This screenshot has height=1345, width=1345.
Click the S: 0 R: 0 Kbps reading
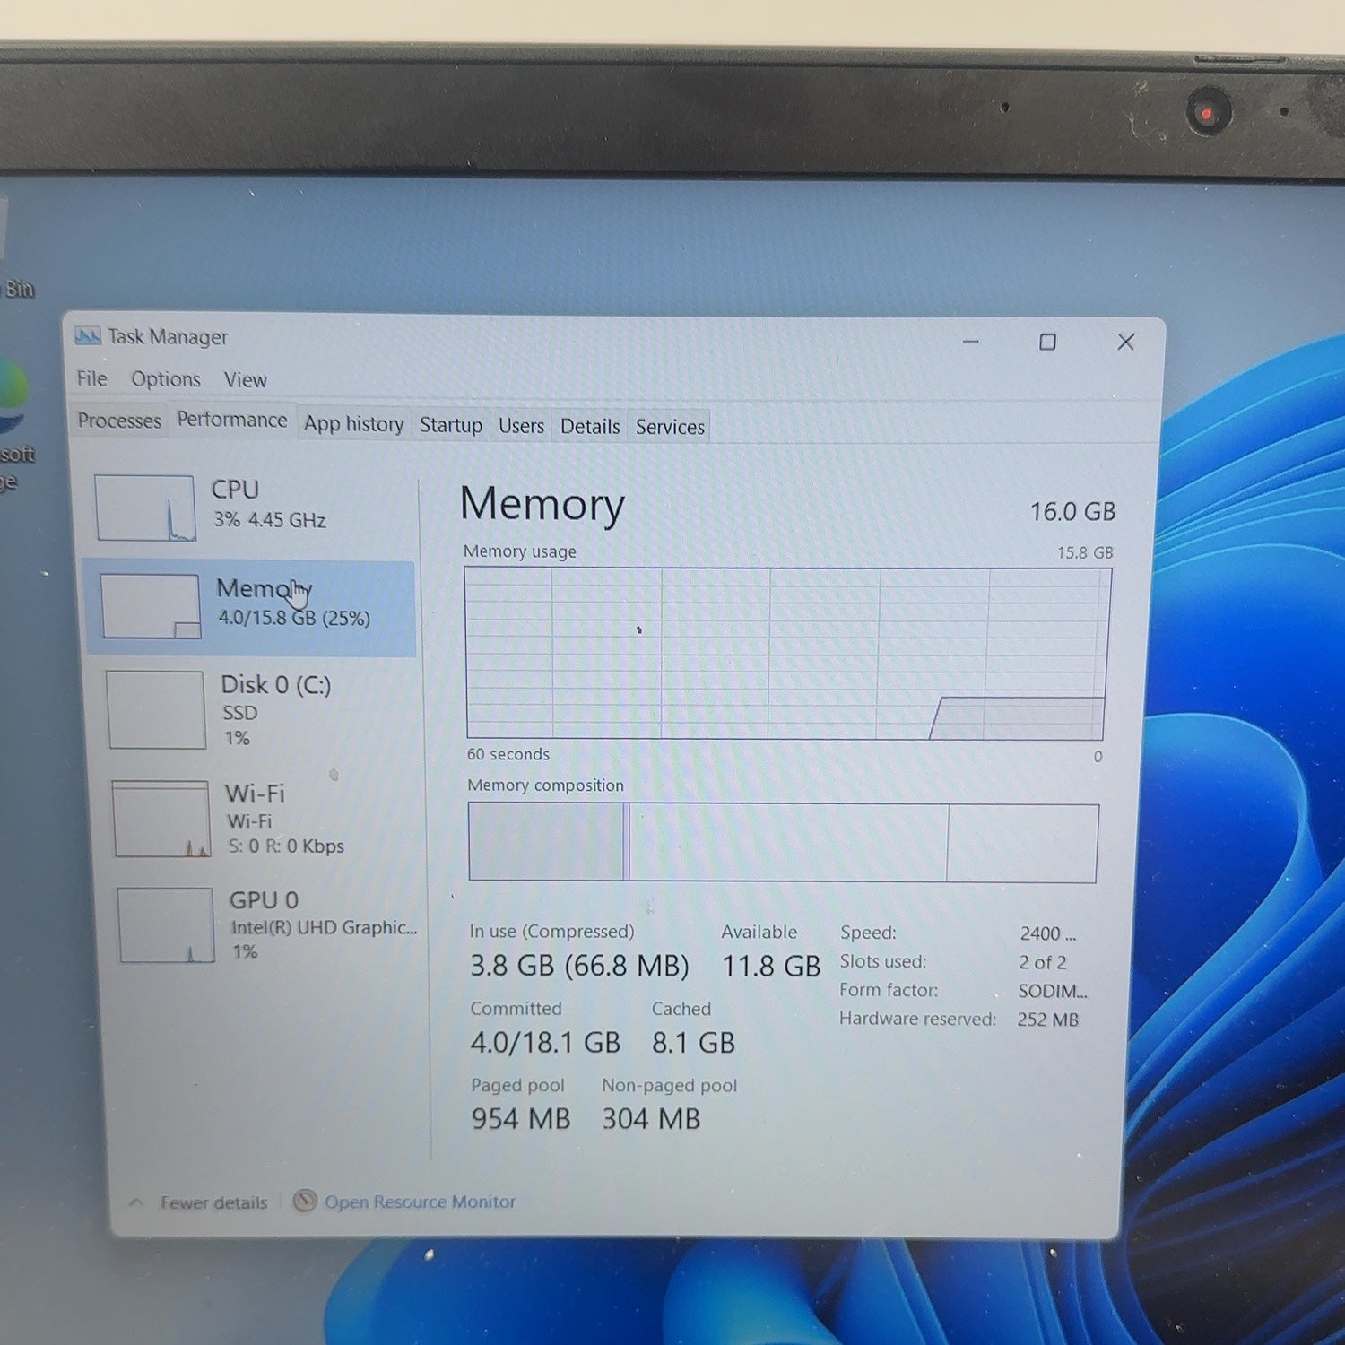click(x=286, y=846)
